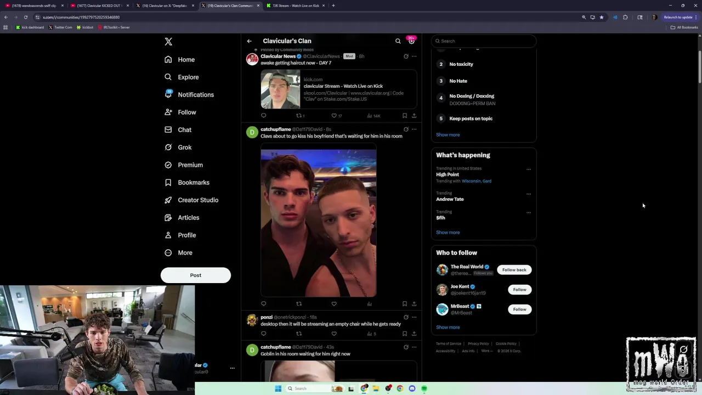702x395 pixels.
Task: Open Articles in sidebar
Action: [182, 217]
